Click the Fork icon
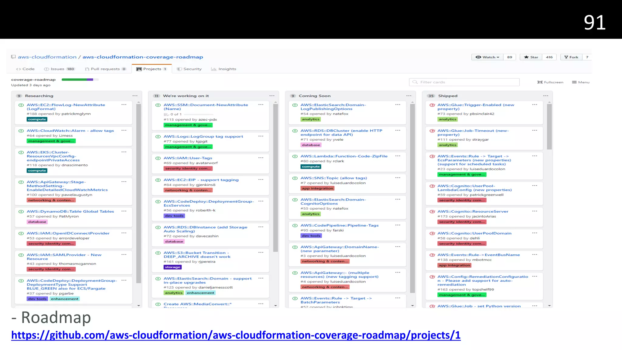 tap(566, 57)
